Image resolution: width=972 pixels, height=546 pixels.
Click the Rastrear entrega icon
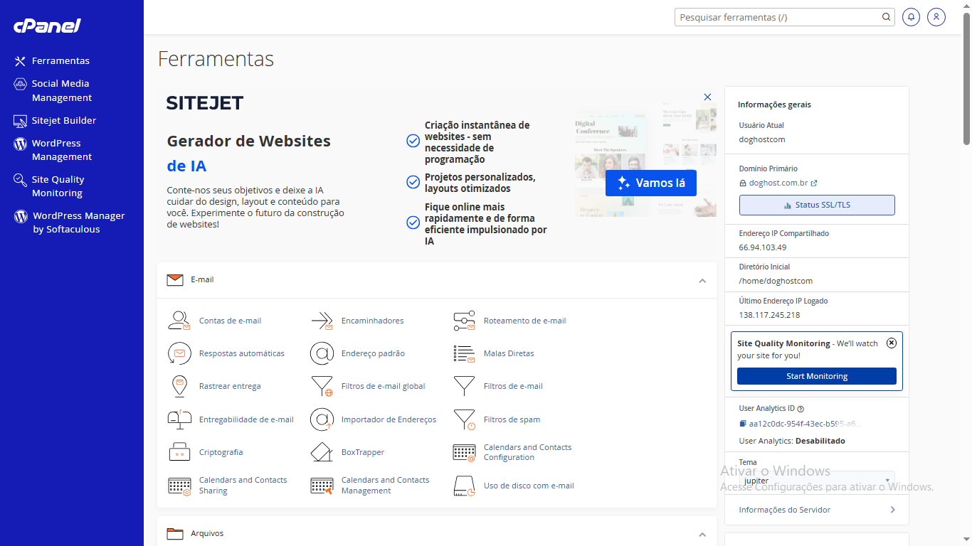click(x=179, y=386)
